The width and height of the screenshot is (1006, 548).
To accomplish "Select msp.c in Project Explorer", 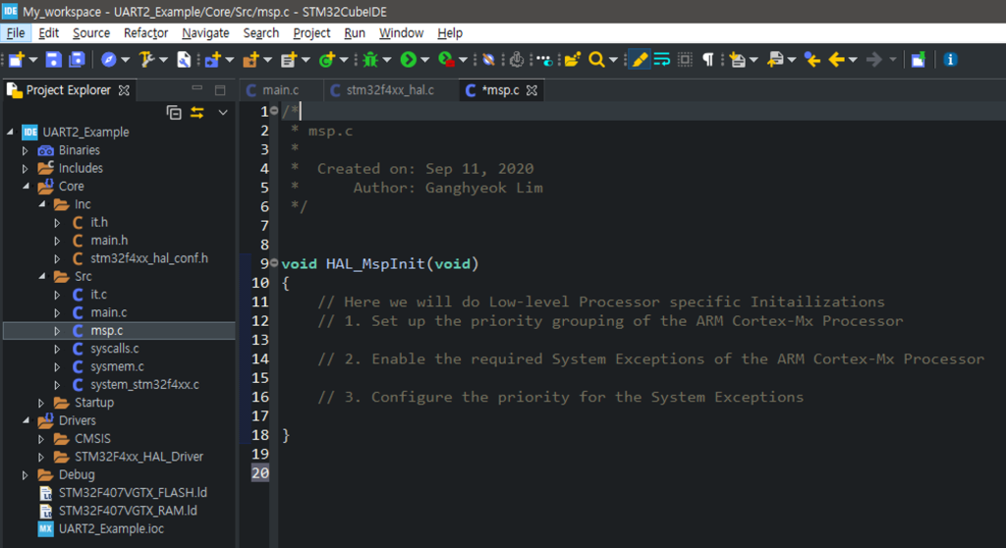I will point(106,330).
